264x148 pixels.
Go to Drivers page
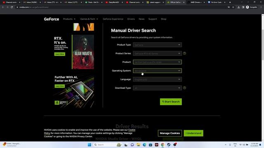pos(131,19)
